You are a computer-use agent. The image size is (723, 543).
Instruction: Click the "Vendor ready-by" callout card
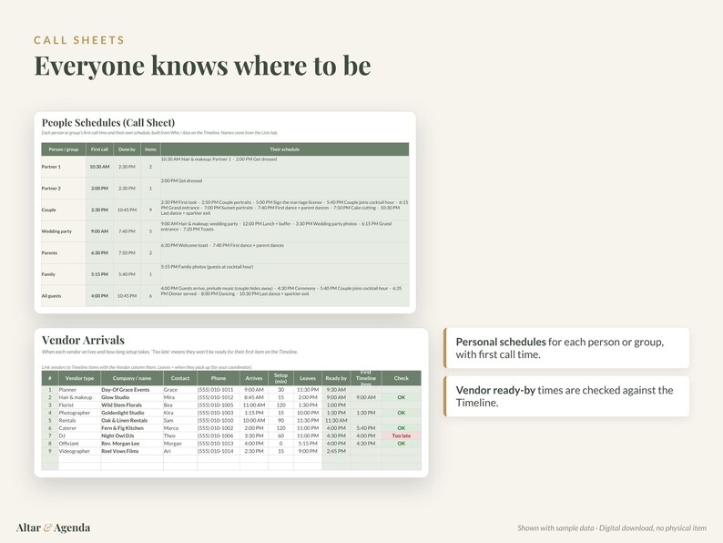click(x=566, y=396)
